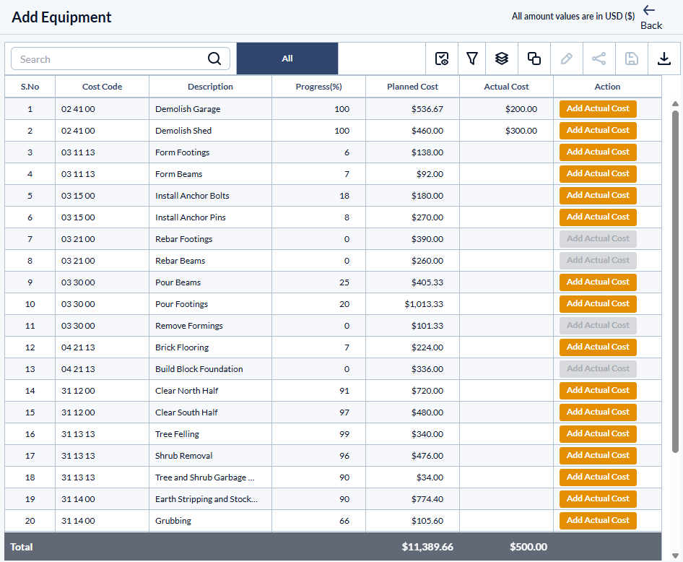The height and width of the screenshot is (562, 683).
Task: Click the task preview icon in toolbar
Action: [x=442, y=59]
